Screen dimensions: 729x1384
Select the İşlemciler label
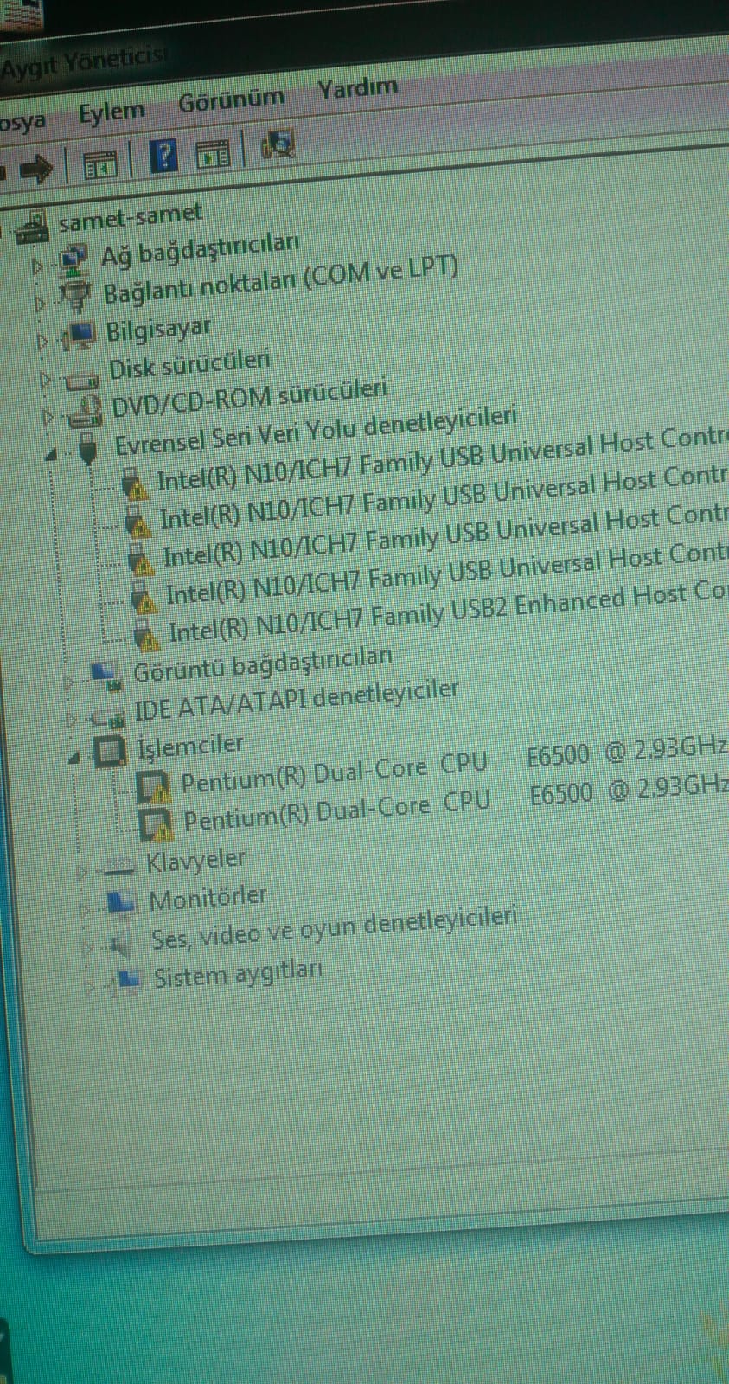coord(190,746)
